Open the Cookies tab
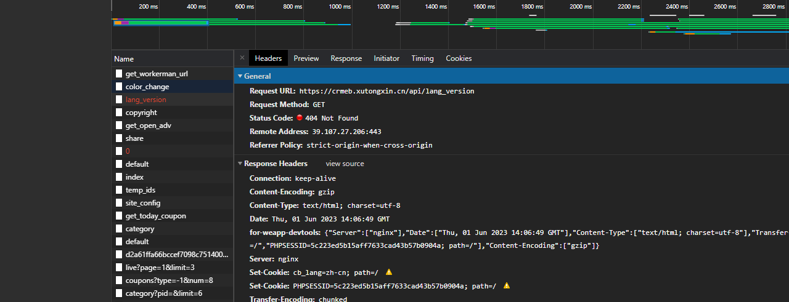Screen dimensions: 789x302 pyautogui.click(x=459, y=58)
